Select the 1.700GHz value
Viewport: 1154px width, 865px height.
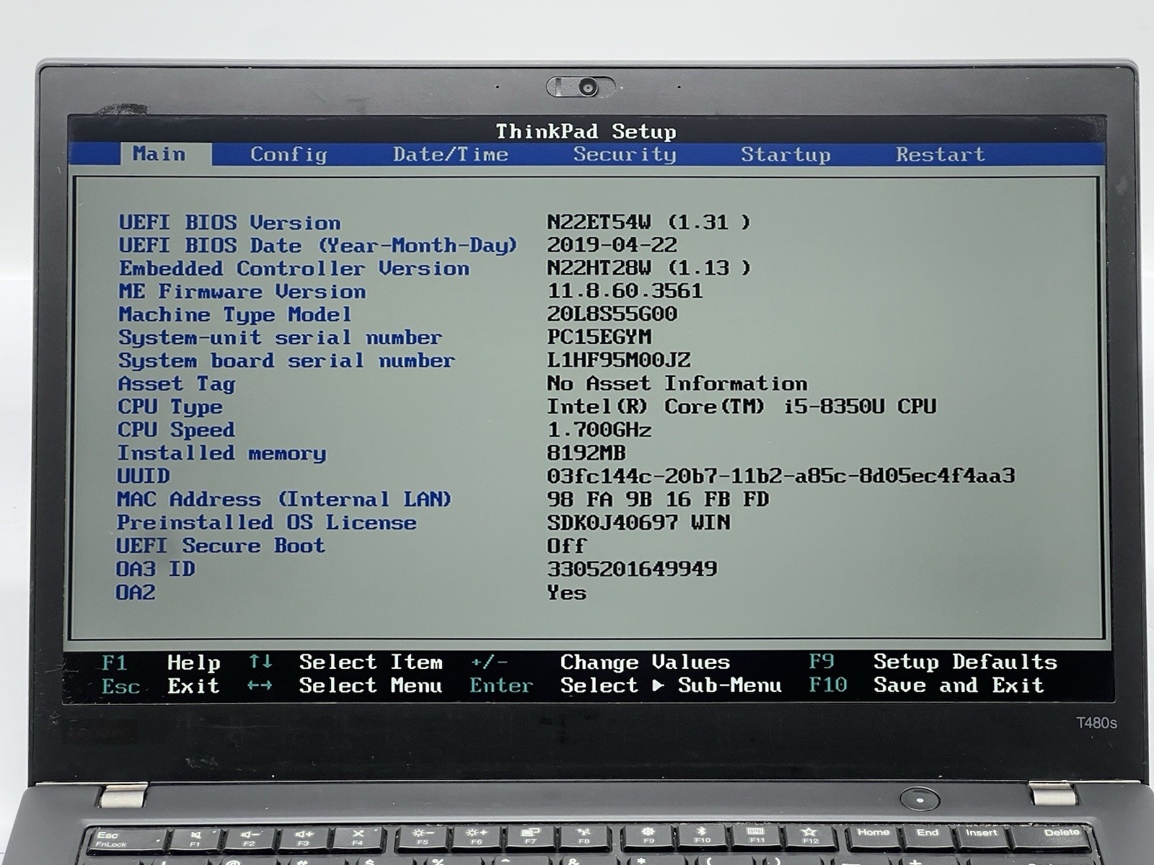tap(599, 430)
